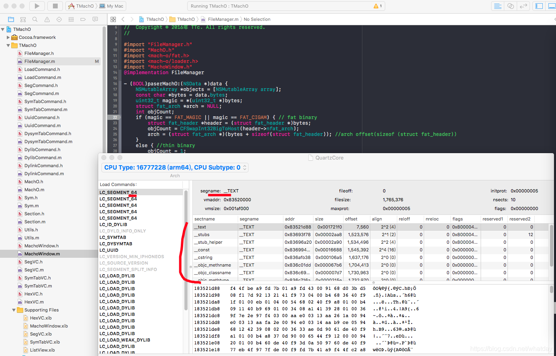The height and width of the screenshot is (356, 556).
Task: Open SegCommand.h file
Action: coord(41,85)
